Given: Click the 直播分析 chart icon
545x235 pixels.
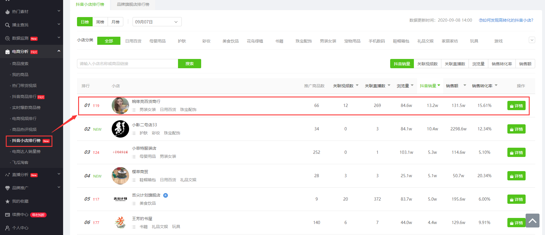Looking at the screenshot, I should pos(8,175).
